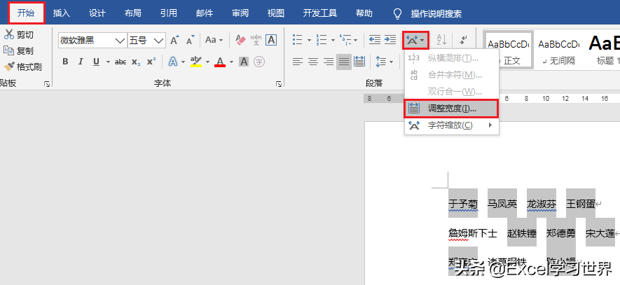Apply the 正文 style

pos(508,50)
